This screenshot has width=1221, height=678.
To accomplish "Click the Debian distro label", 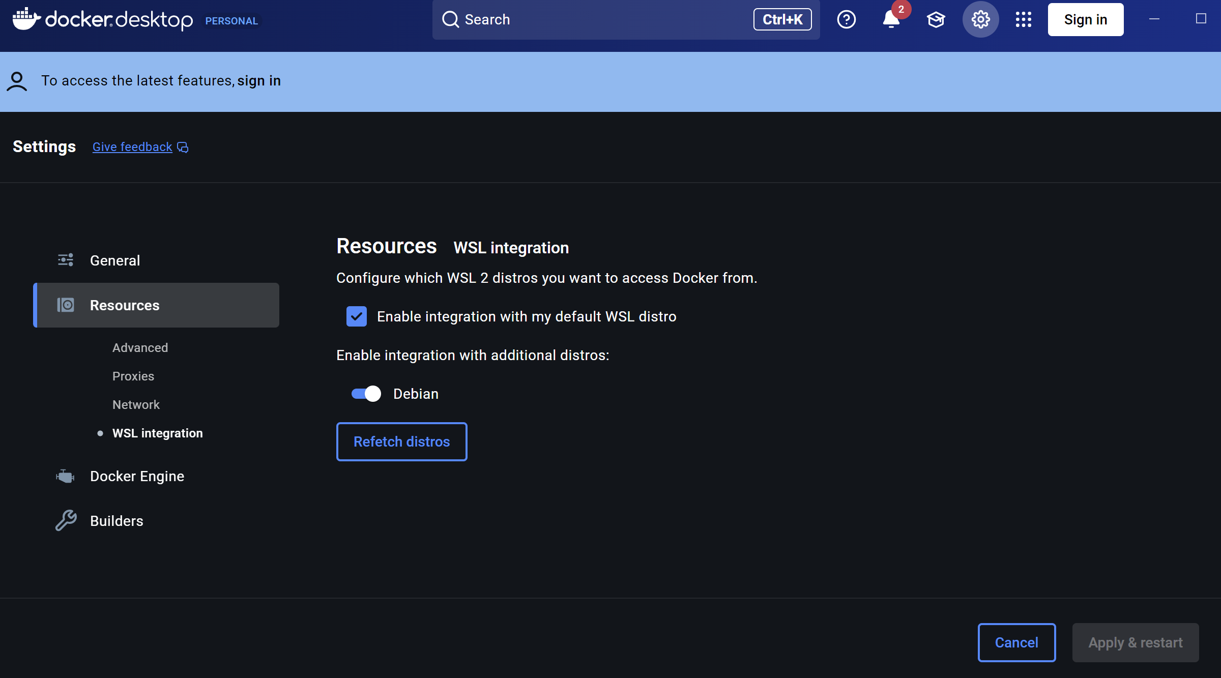I will 416,394.
